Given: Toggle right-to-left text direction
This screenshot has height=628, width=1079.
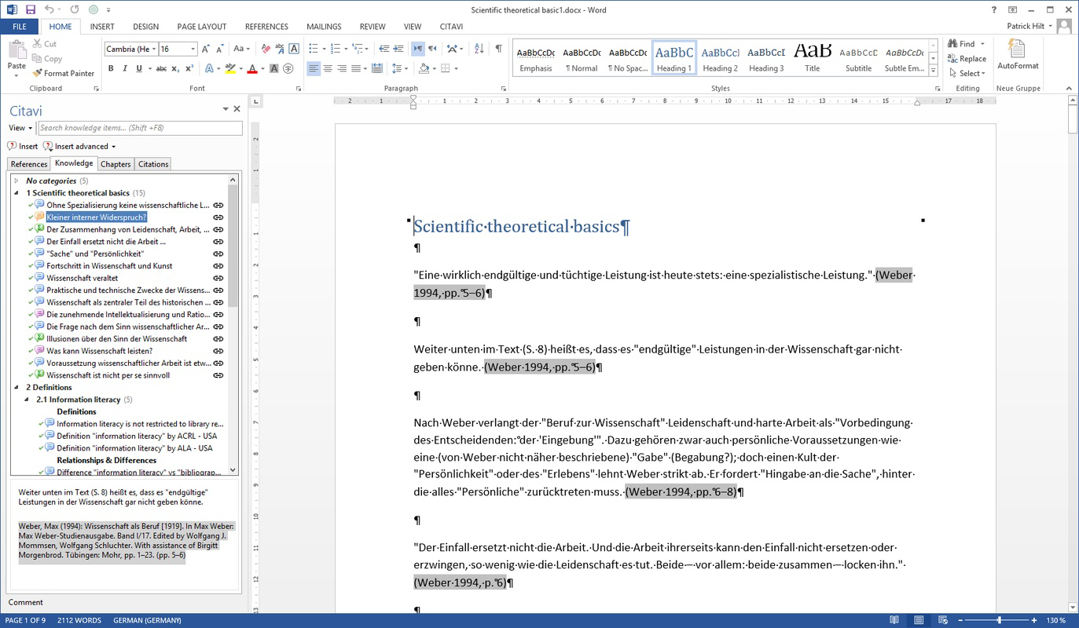Looking at the screenshot, I should (x=432, y=49).
